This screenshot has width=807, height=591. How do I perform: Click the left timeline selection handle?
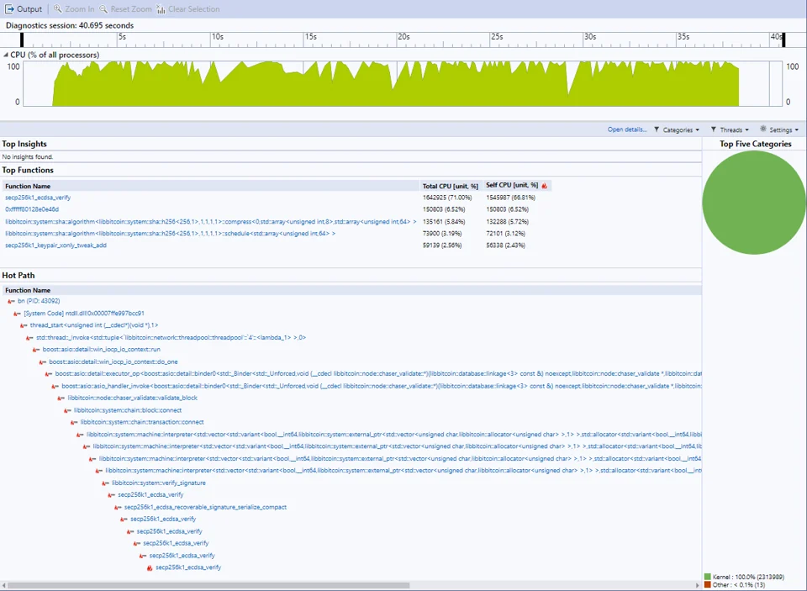pyautogui.click(x=22, y=40)
